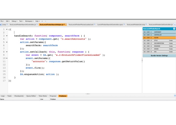Switch to the View State tab
Viewport: 176px width, 125px height.
[x=43, y=96]
